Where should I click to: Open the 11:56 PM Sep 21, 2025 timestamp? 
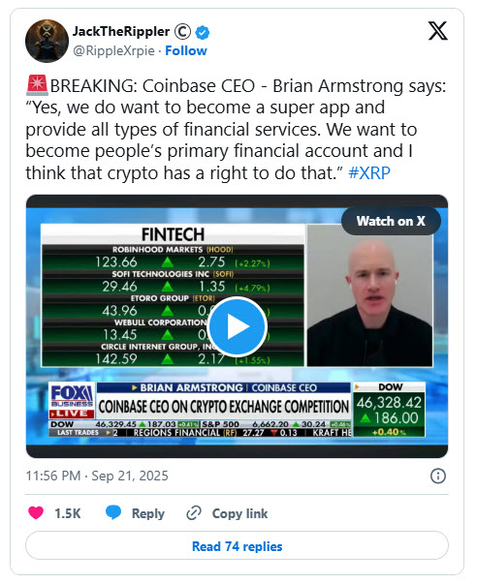pyautogui.click(x=97, y=476)
